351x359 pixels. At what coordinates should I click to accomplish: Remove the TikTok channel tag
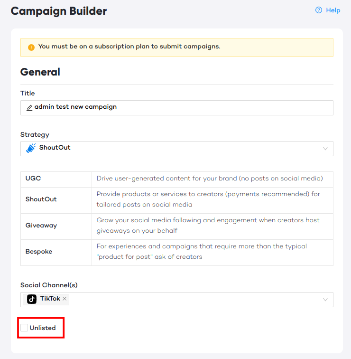click(65, 299)
